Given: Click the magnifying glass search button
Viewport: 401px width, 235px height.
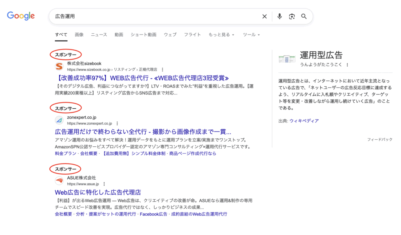Looking at the screenshot, I should 304,16.
